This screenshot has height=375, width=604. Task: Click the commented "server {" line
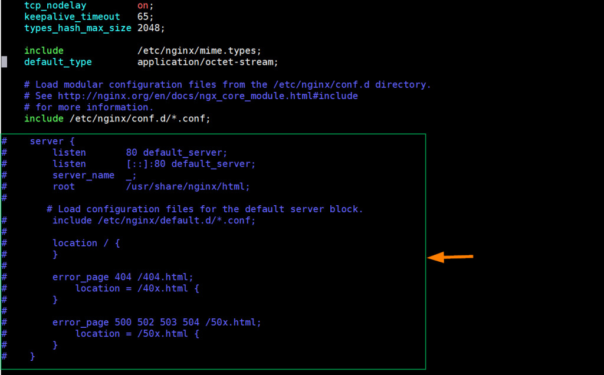coord(52,142)
